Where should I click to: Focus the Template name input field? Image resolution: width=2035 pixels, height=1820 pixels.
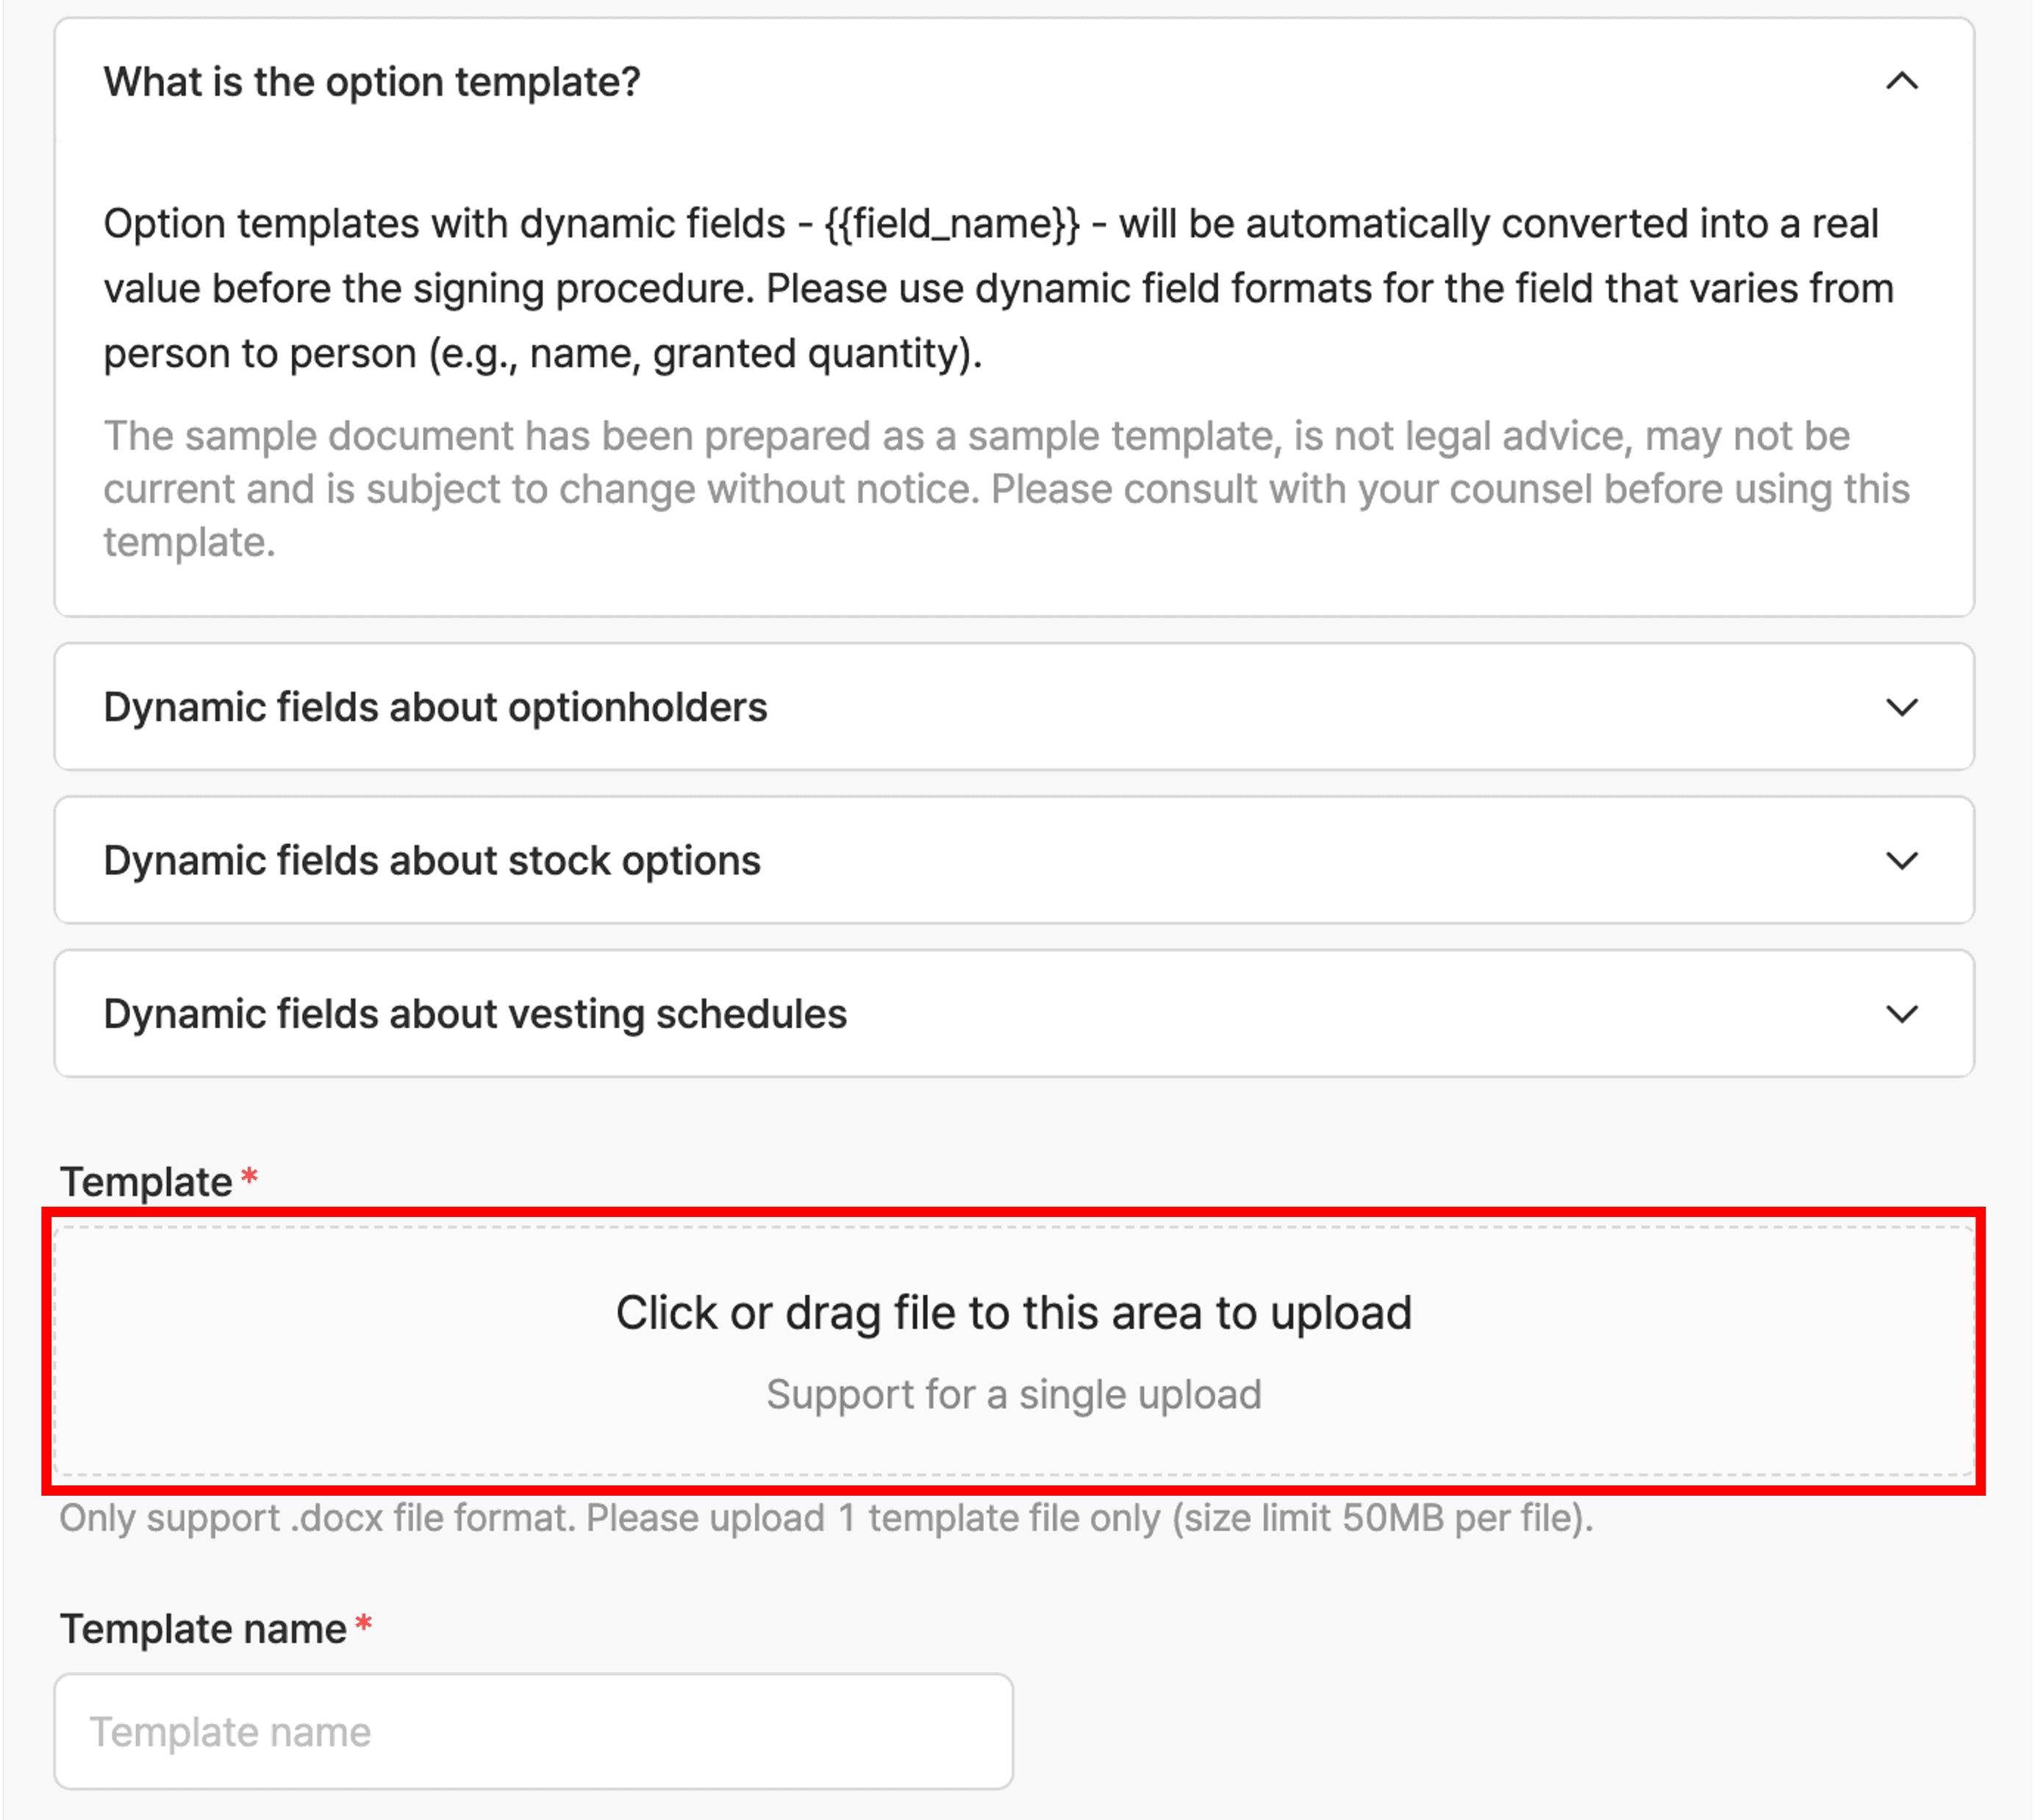coord(533,1731)
